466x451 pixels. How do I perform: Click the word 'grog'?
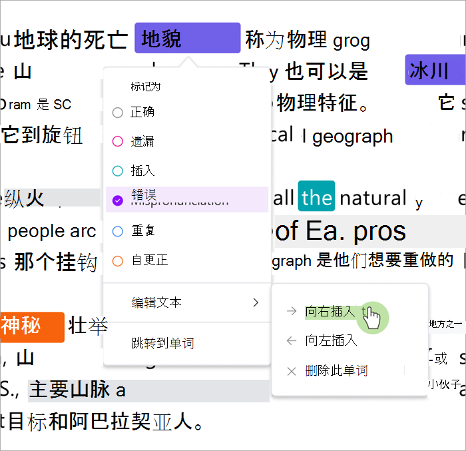pyautogui.click(x=351, y=41)
